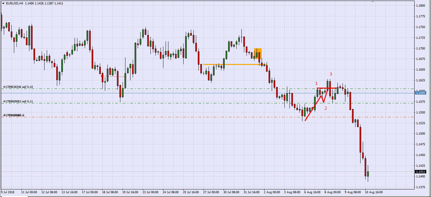Click the 6 Aug 16:00 time label

[313, 192]
